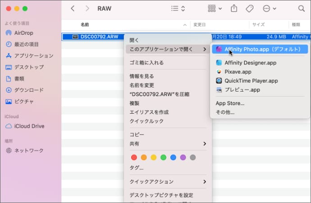311x203 pixels.
Task: Open Affinity Designer.app from submenu
Action: 250,63
